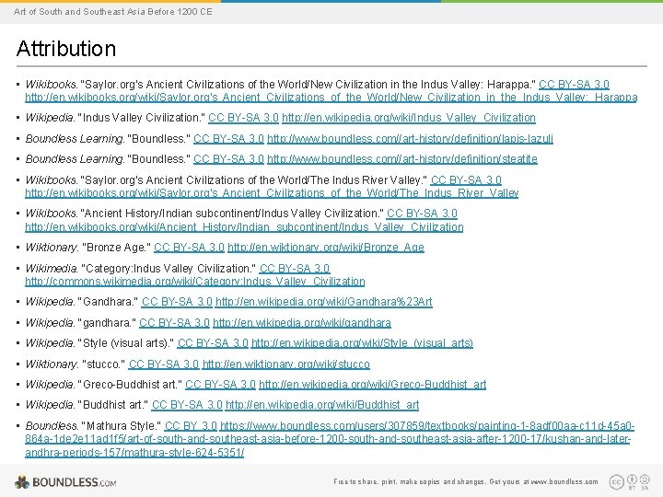Open the stucco wiktionary link

click(x=285, y=364)
